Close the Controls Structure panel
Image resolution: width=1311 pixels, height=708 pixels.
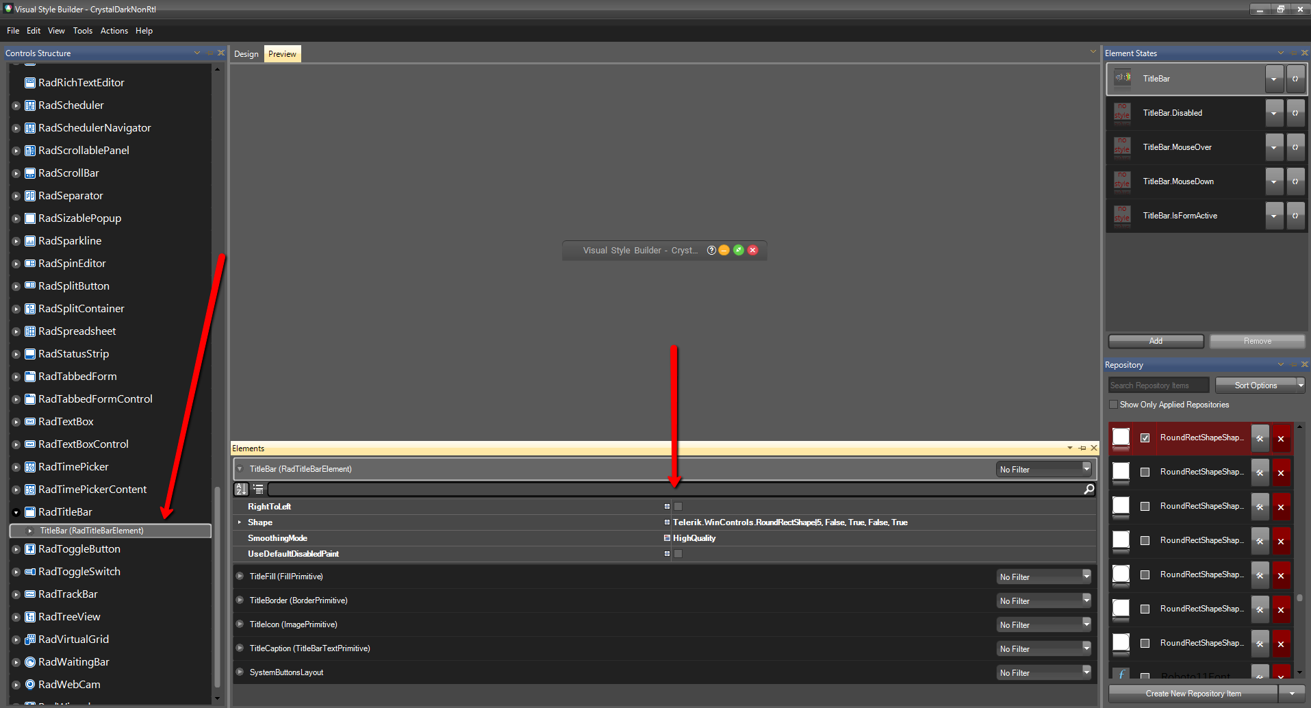point(220,53)
